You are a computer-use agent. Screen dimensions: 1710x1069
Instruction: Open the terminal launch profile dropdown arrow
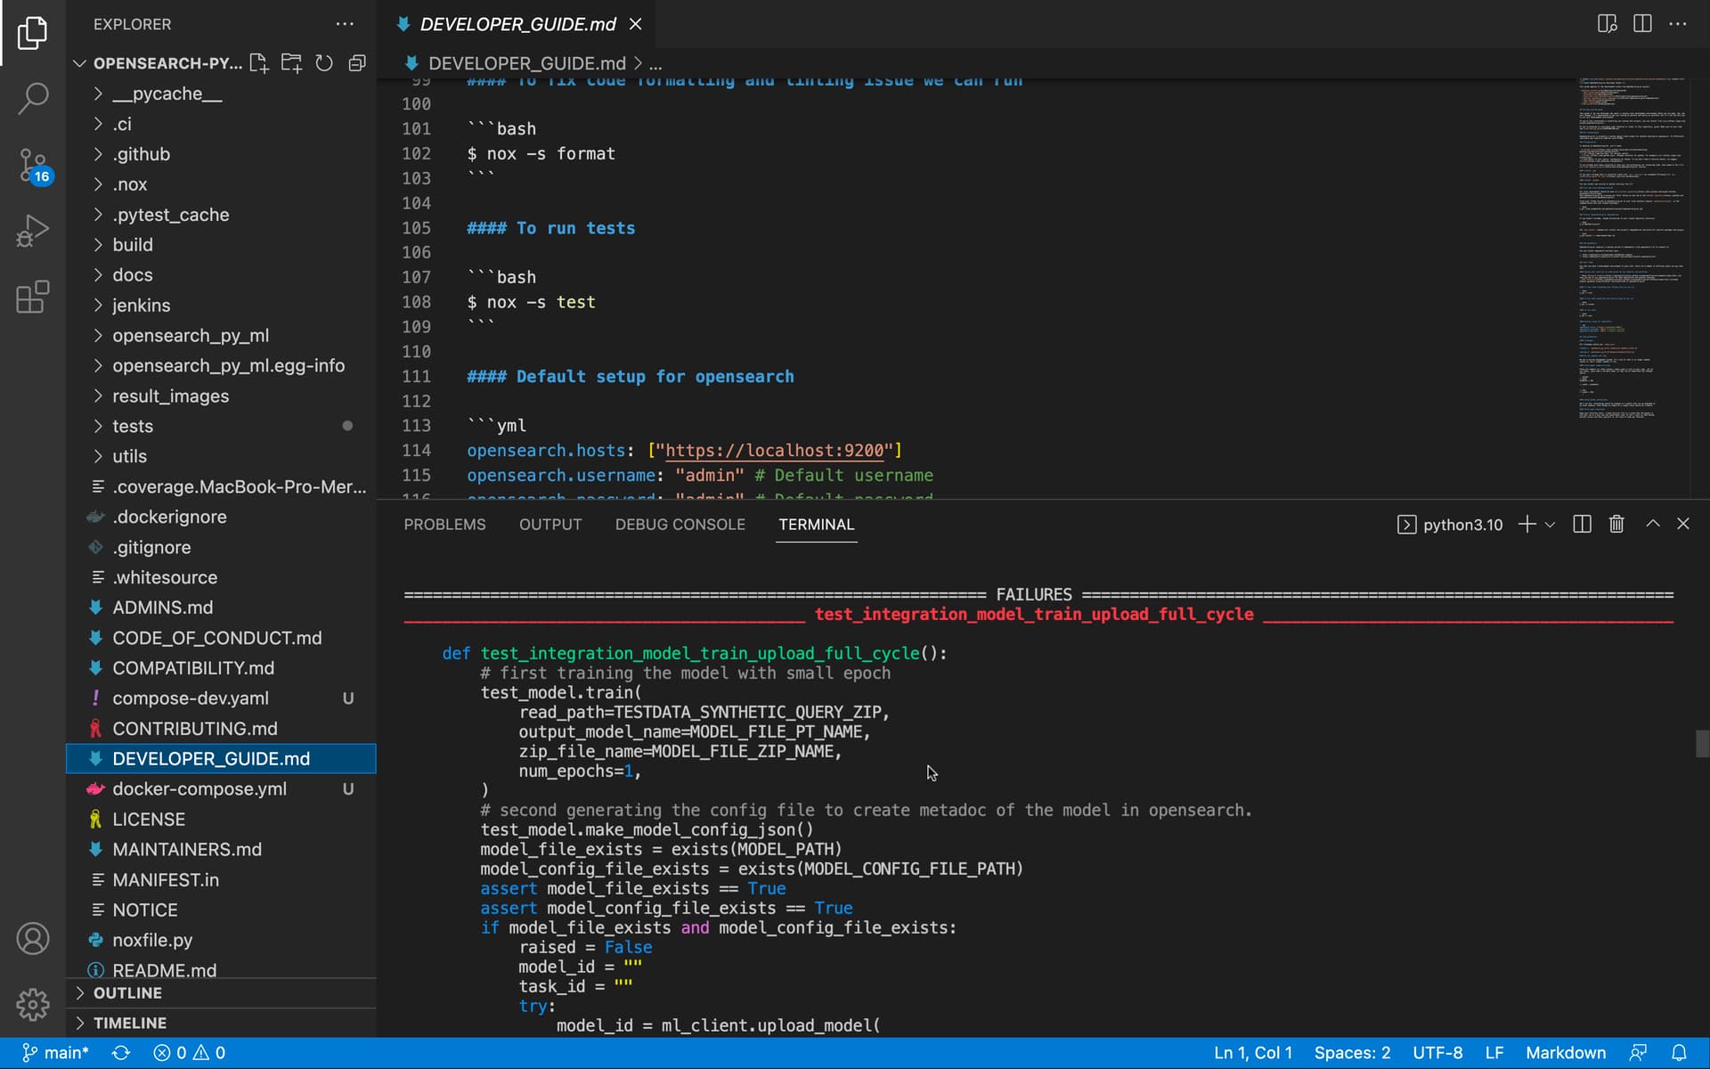pyautogui.click(x=1551, y=525)
